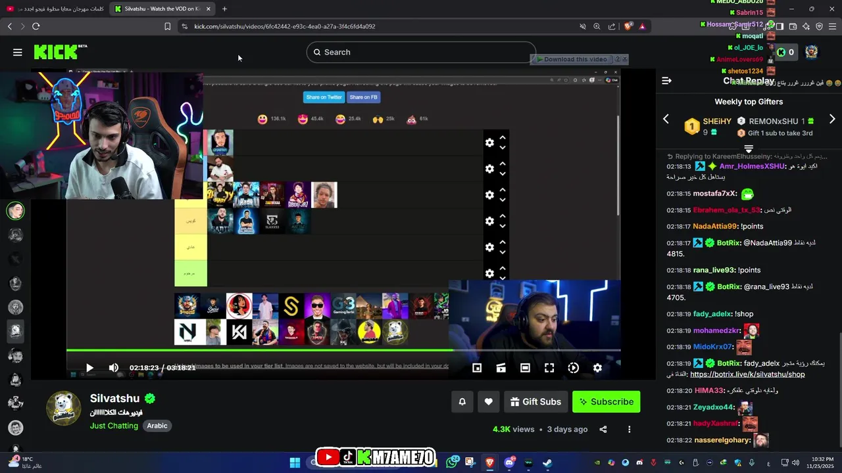Viewport: 842px width, 473px height.
Task: Mute the video volume
Action: [113, 368]
